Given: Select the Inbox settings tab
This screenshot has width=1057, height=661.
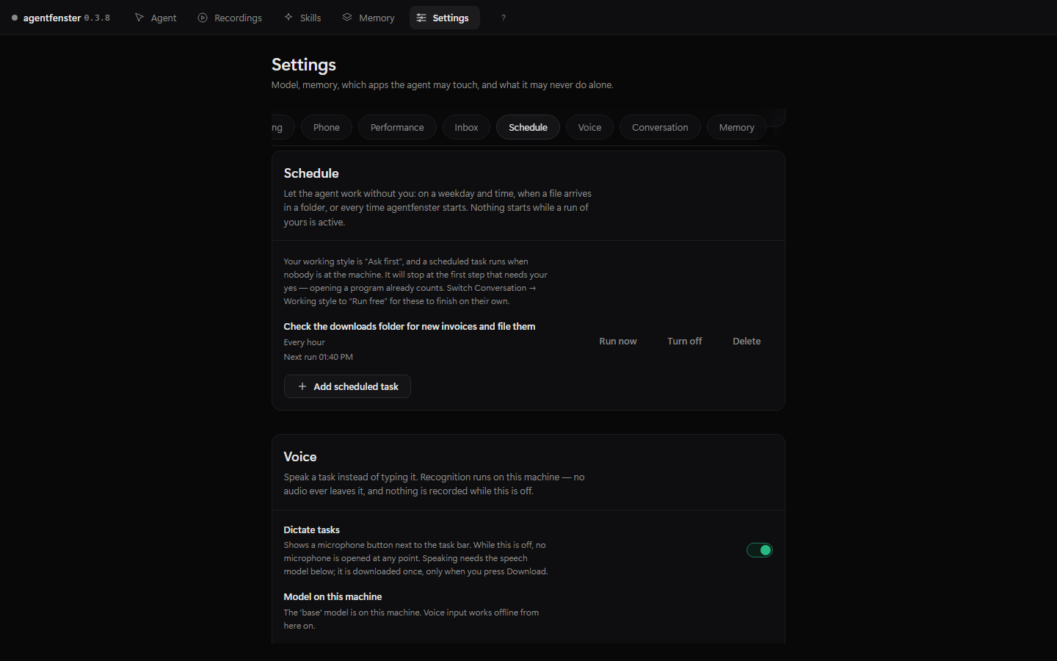Looking at the screenshot, I should click(466, 127).
